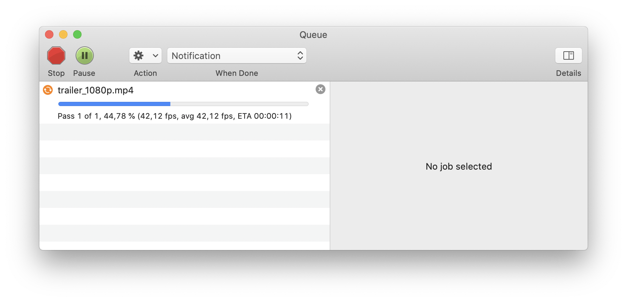This screenshot has width=627, height=302.
Task: Click the No job selected placeholder
Action: tap(459, 166)
